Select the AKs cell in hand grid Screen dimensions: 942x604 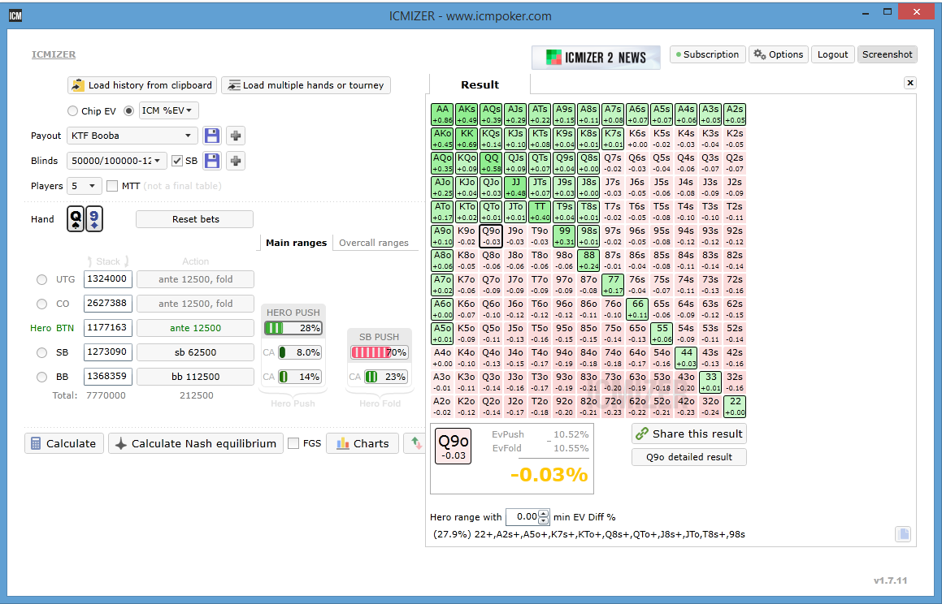[467, 114]
